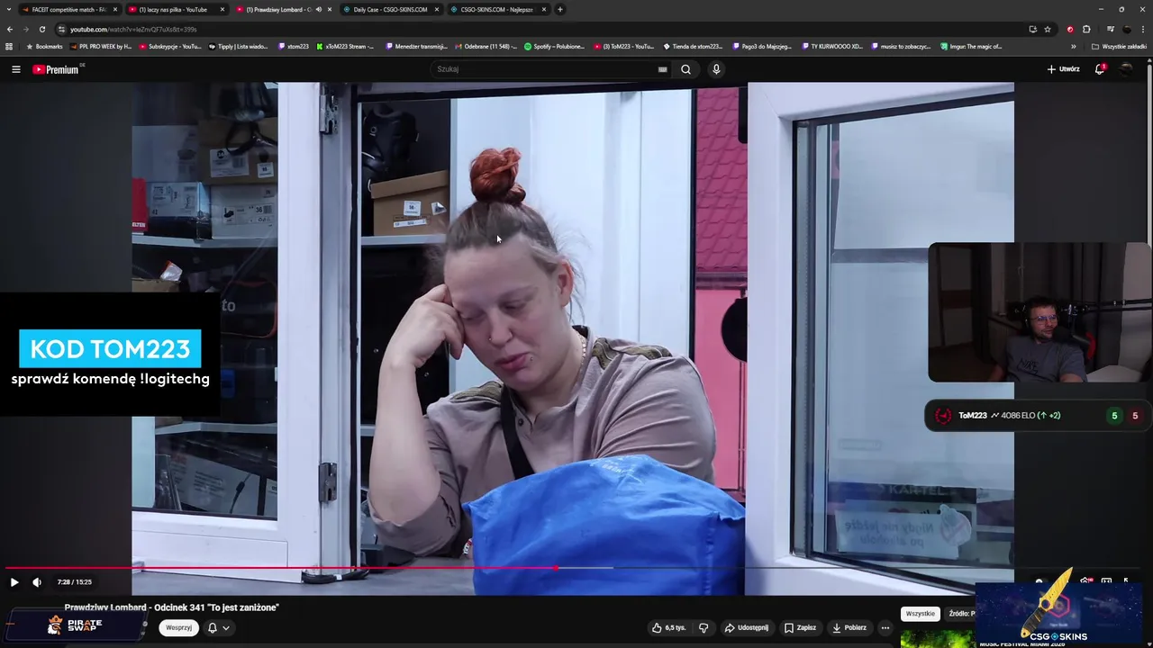Click the magnifier search button
This screenshot has width=1153, height=648.
(x=685, y=69)
